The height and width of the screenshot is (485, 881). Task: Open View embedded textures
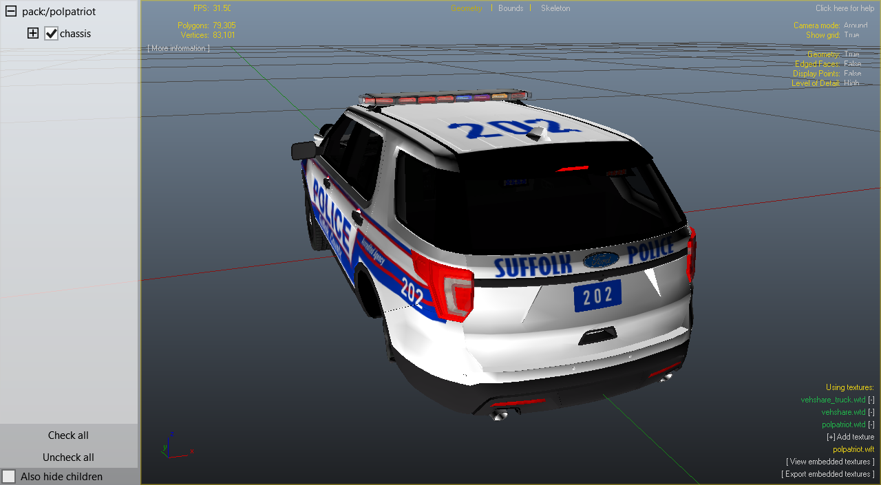click(x=830, y=462)
